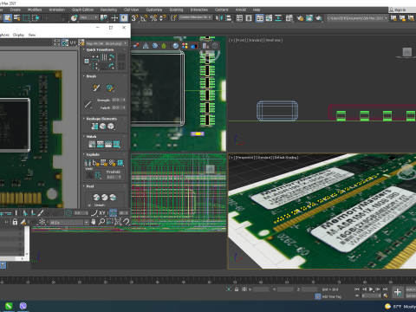The image size is (416, 312).
Task: Click the Add Time Tag field
Action: point(332,296)
